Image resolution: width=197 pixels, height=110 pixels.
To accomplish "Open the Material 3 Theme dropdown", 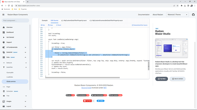I will 177,14.
